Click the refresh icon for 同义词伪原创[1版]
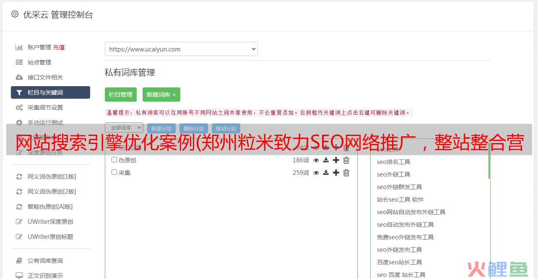The width and height of the screenshot is (538, 279). tap(19, 177)
